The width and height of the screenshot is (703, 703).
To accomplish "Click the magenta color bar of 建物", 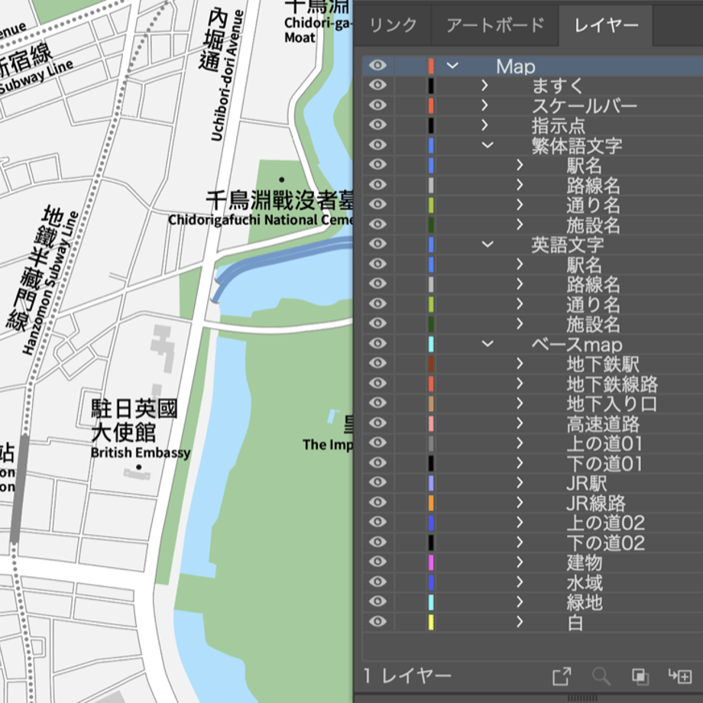I will click(431, 562).
